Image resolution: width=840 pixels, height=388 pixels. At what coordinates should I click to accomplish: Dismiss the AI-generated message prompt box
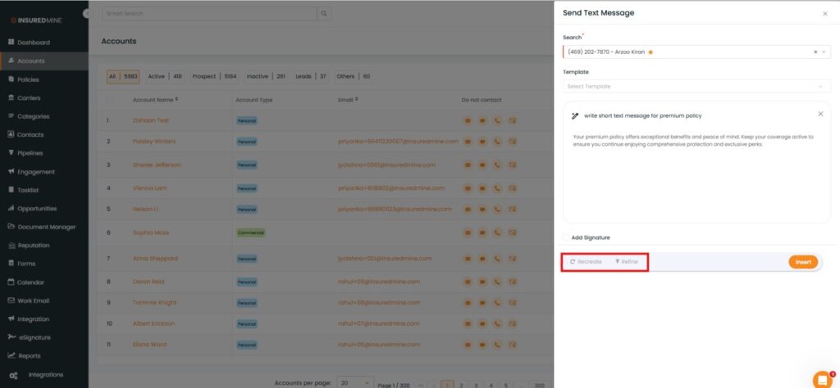(820, 114)
